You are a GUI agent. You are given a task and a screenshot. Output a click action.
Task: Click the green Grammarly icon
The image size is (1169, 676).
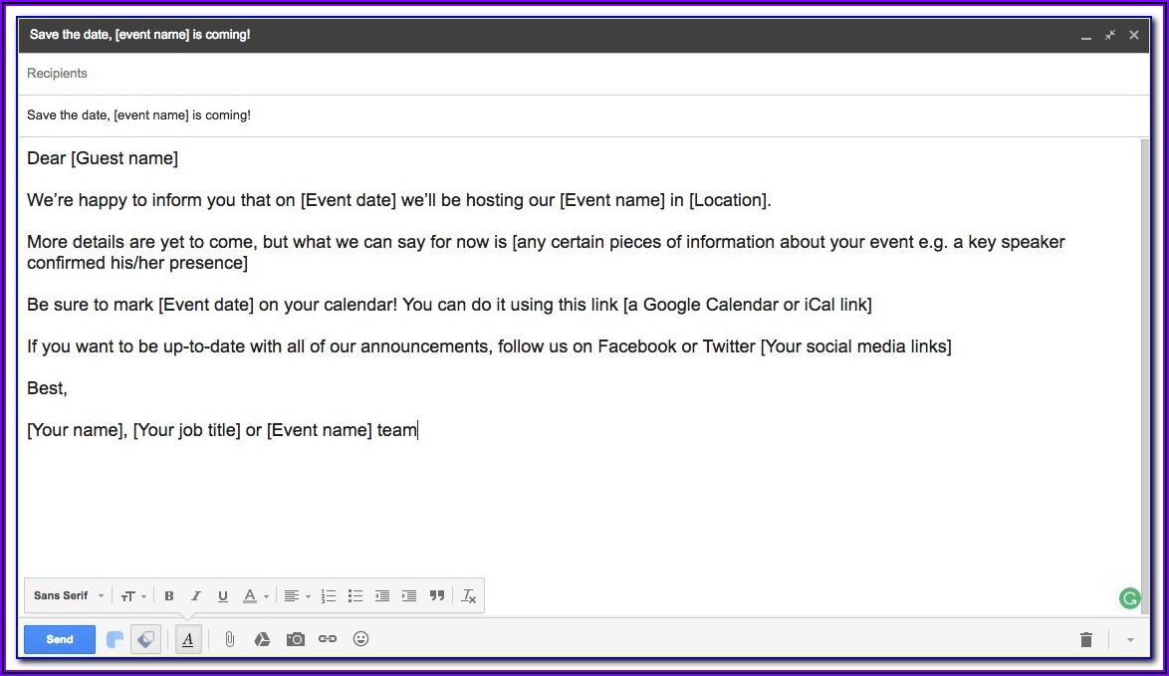click(1129, 598)
